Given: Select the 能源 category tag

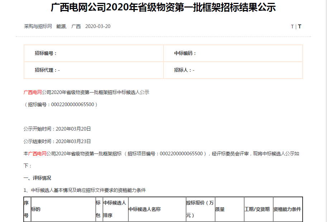Looking at the screenshot, I should tap(61, 27).
